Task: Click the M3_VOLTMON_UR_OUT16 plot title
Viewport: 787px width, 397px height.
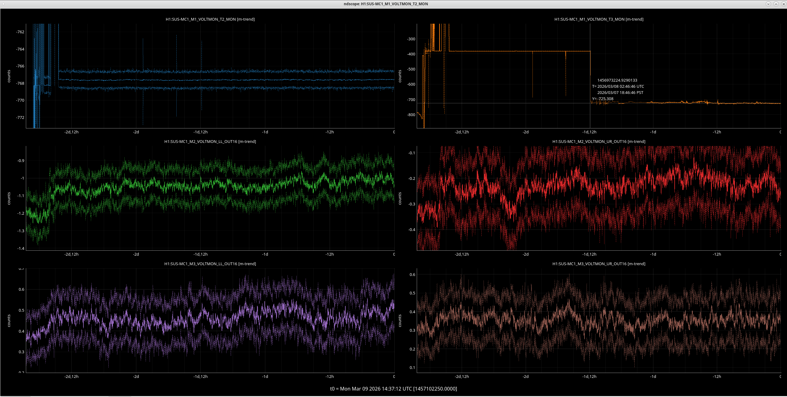Action: click(x=599, y=264)
